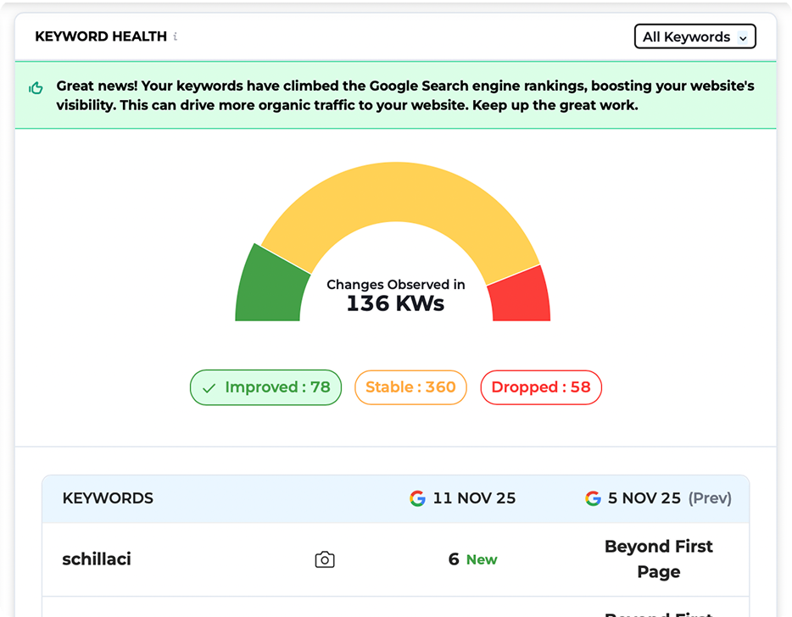Click the 136 KWs changes observed label

point(395,303)
